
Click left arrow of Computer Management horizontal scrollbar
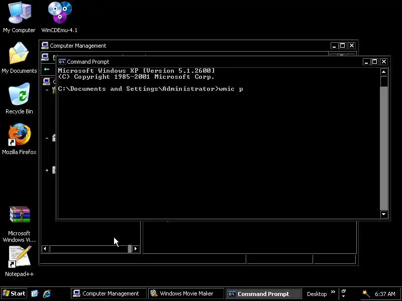(x=45, y=248)
